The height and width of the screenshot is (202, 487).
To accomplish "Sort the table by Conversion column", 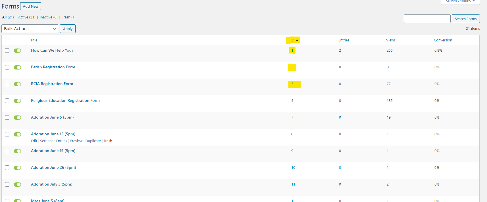I will [x=443, y=40].
